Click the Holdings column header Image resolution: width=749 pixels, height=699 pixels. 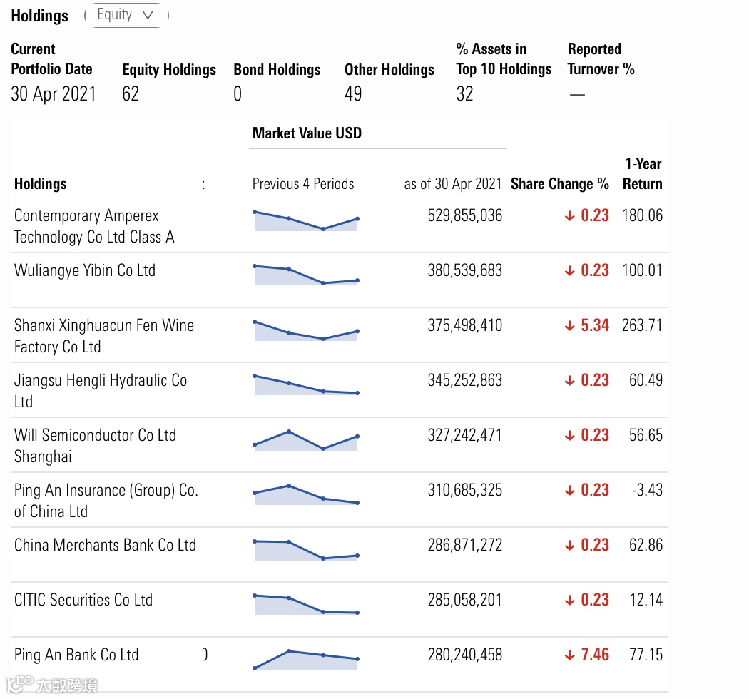coord(41,184)
